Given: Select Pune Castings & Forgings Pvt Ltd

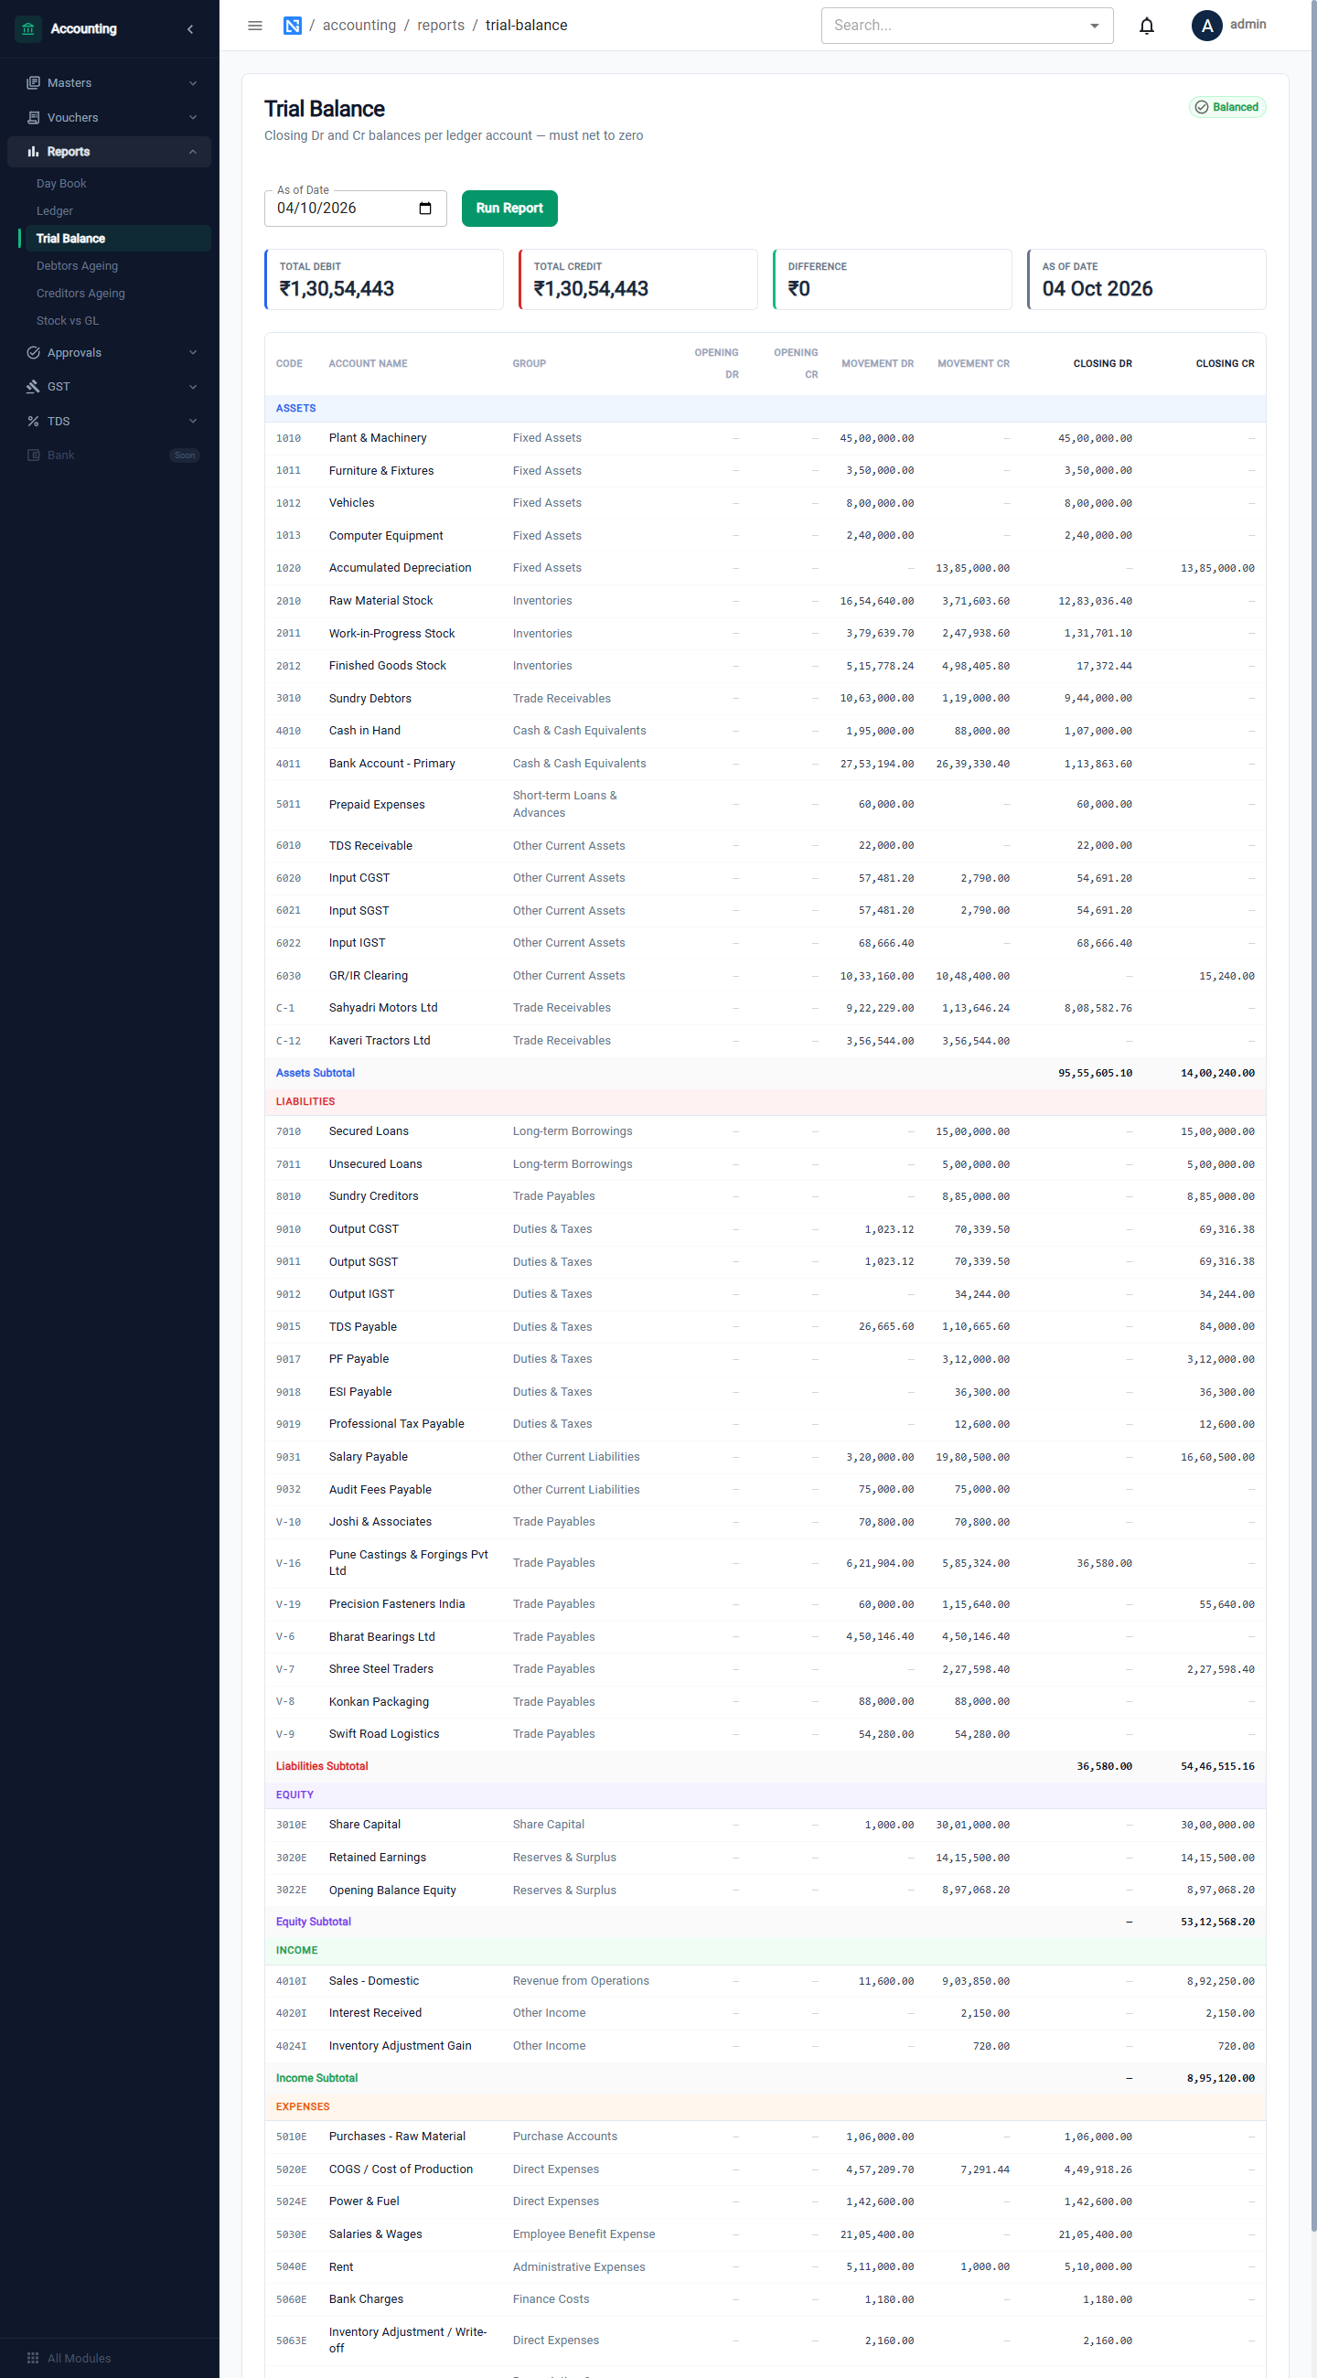Looking at the screenshot, I should (765, 1564).
